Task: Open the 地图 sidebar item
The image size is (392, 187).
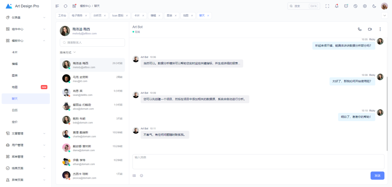Action: [x=26, y=87]
